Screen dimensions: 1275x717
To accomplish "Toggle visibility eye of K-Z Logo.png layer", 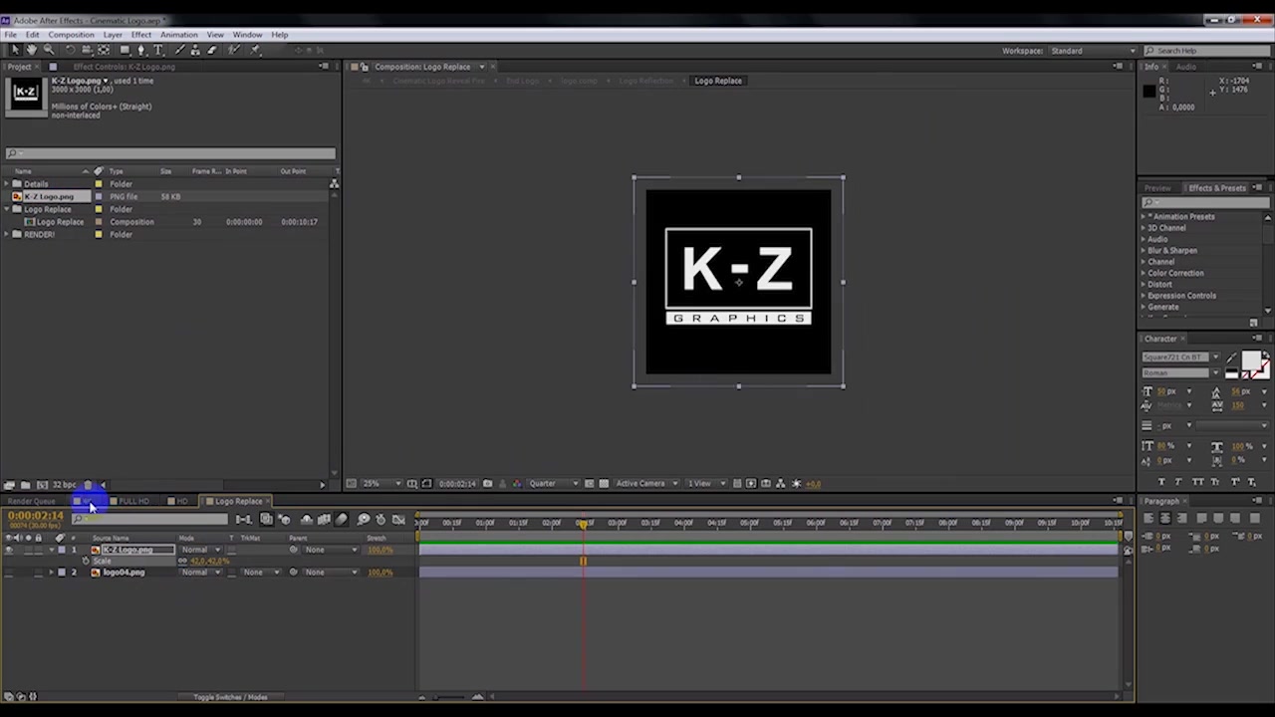I will click(9, 550).
